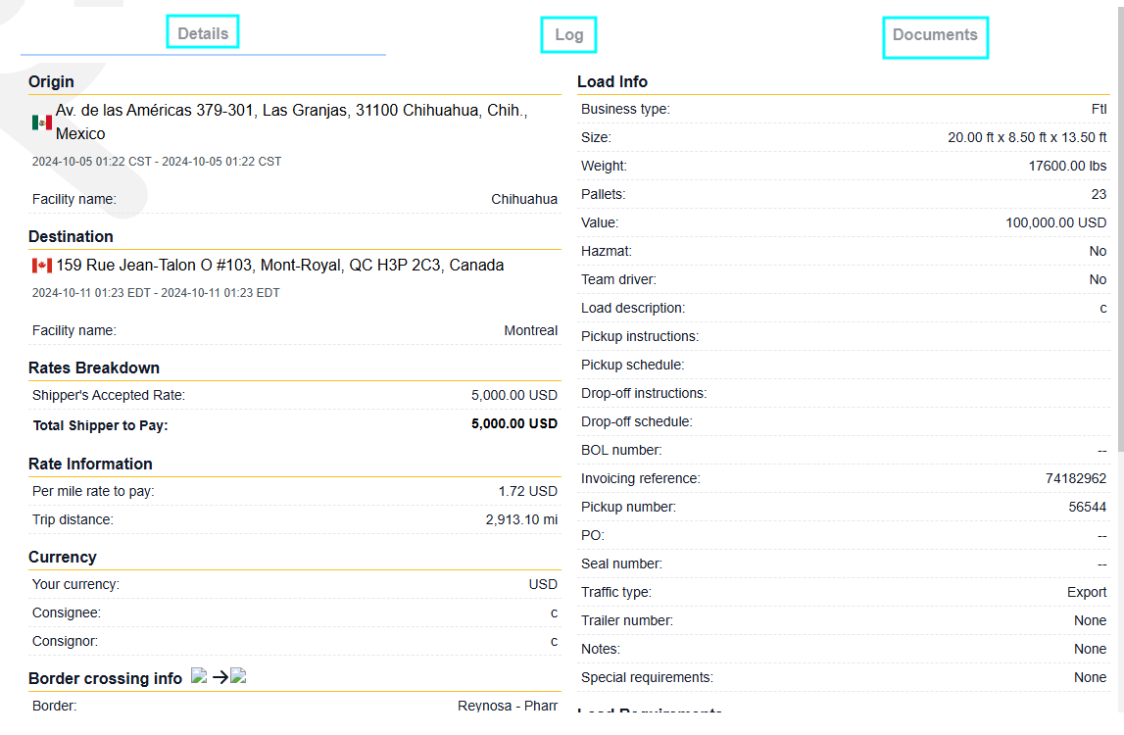This screenshot has width=1124, height=735.
Task: Click the Size value 20.00 ft x 8.50 ft
Action: 1027,137
